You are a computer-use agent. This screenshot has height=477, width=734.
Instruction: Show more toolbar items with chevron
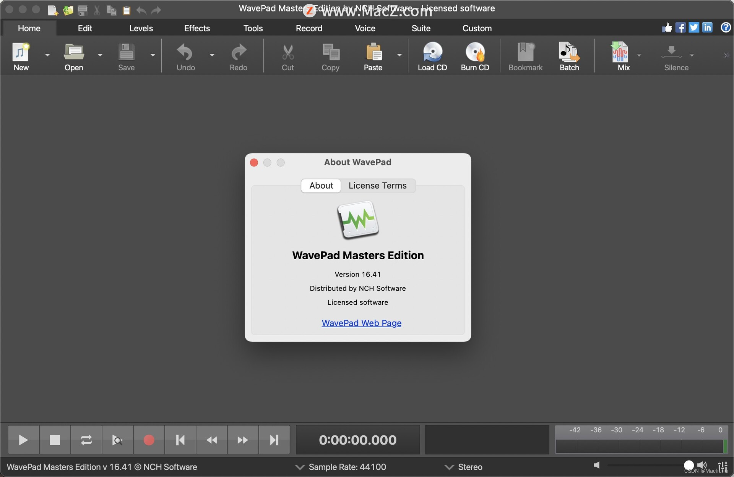click(x=726, y=55)
